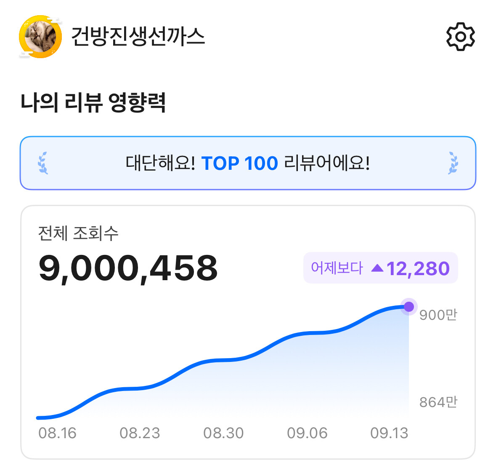496x474 pixels.
Task: Tap the 나의 리뷰 영향력 heading
Action: pyautogui.click(x=93, y=102)
